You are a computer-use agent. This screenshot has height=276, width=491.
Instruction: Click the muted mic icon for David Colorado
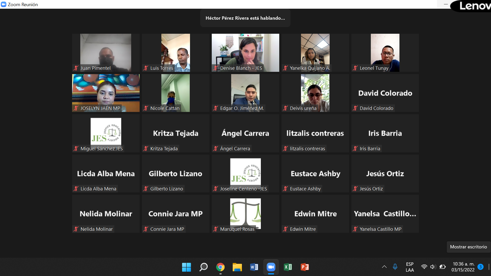[x=355, y=108]
